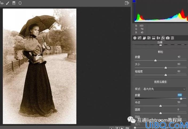Click the vignette 数量 slider handle
The image size is (188, 129).
pyautogui.click(x=181, y=98)
